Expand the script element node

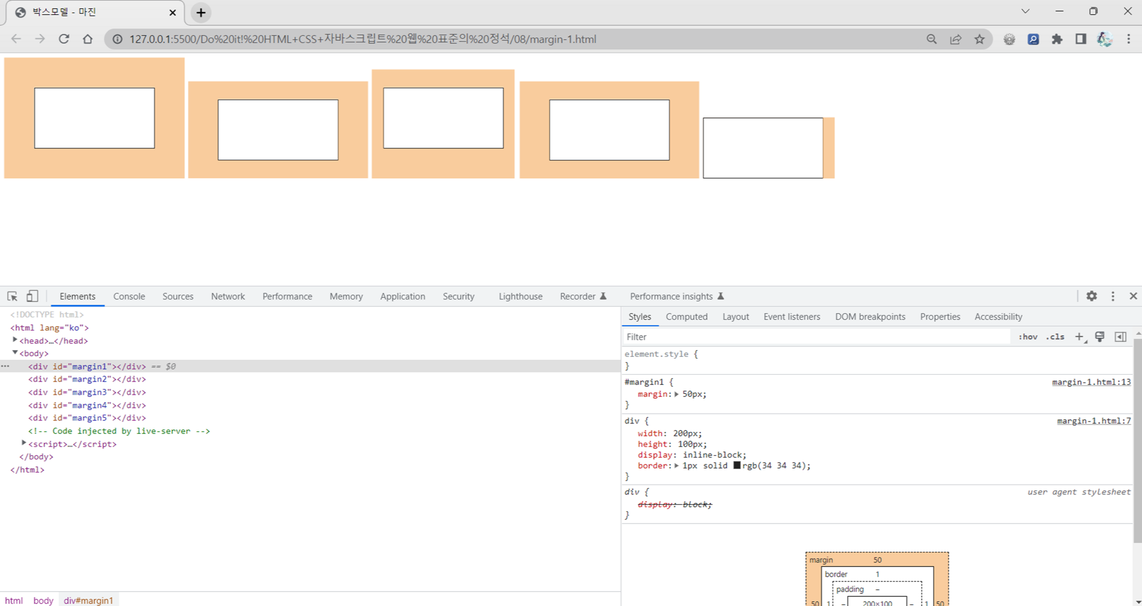(24, 443)
